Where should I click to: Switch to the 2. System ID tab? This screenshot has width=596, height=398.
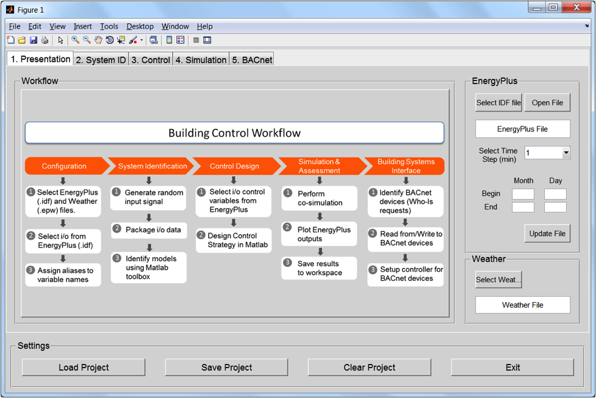pyautogui.click(x=101, y=60)
